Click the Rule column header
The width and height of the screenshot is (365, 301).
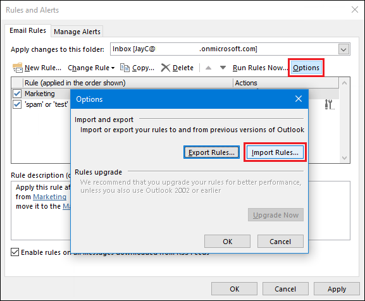tap(128, 83)
